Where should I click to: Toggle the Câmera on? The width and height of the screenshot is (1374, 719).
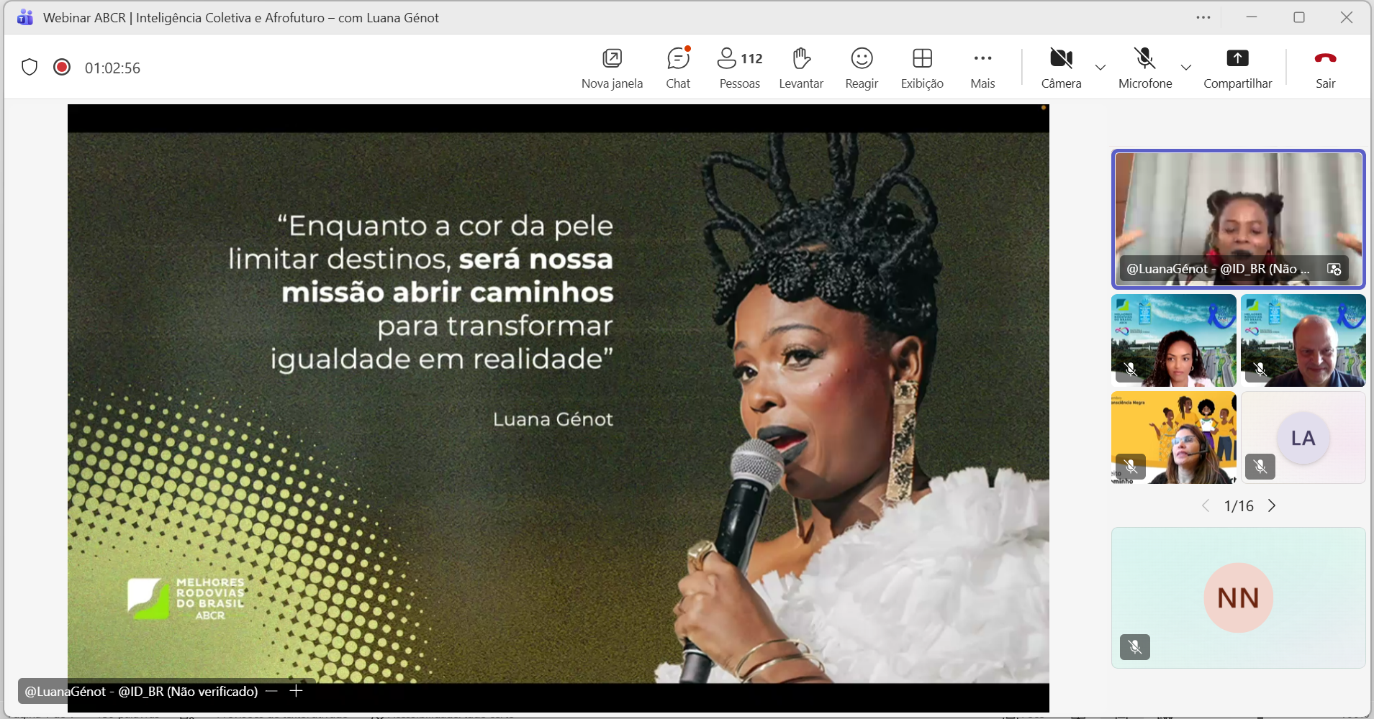[x=1061, y=68]
